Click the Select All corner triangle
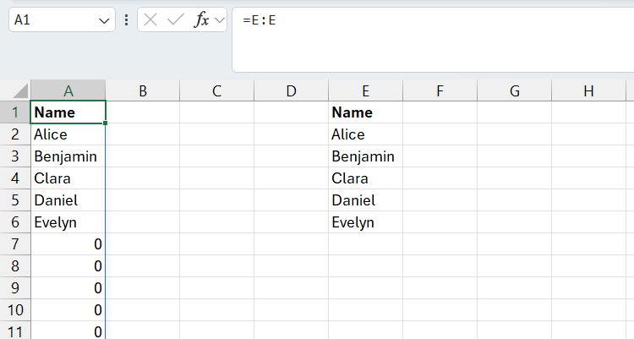Image resolution: width=634 pixels, height=339 pixels. point(15,90)
